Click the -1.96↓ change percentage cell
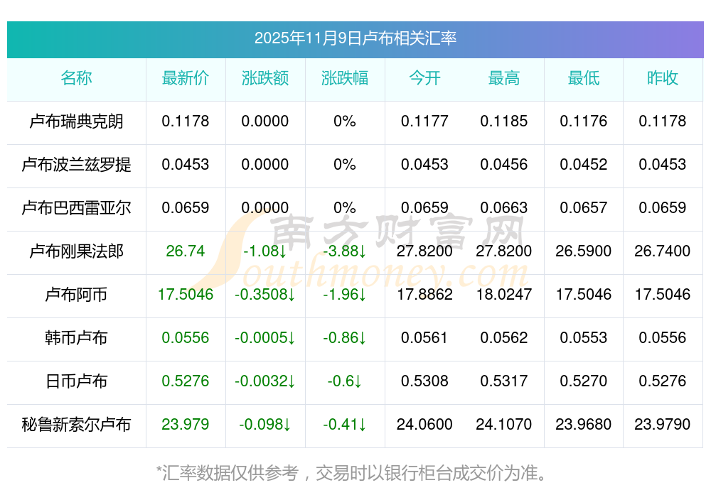Screen dimensions: 711x495 point(345,295)
